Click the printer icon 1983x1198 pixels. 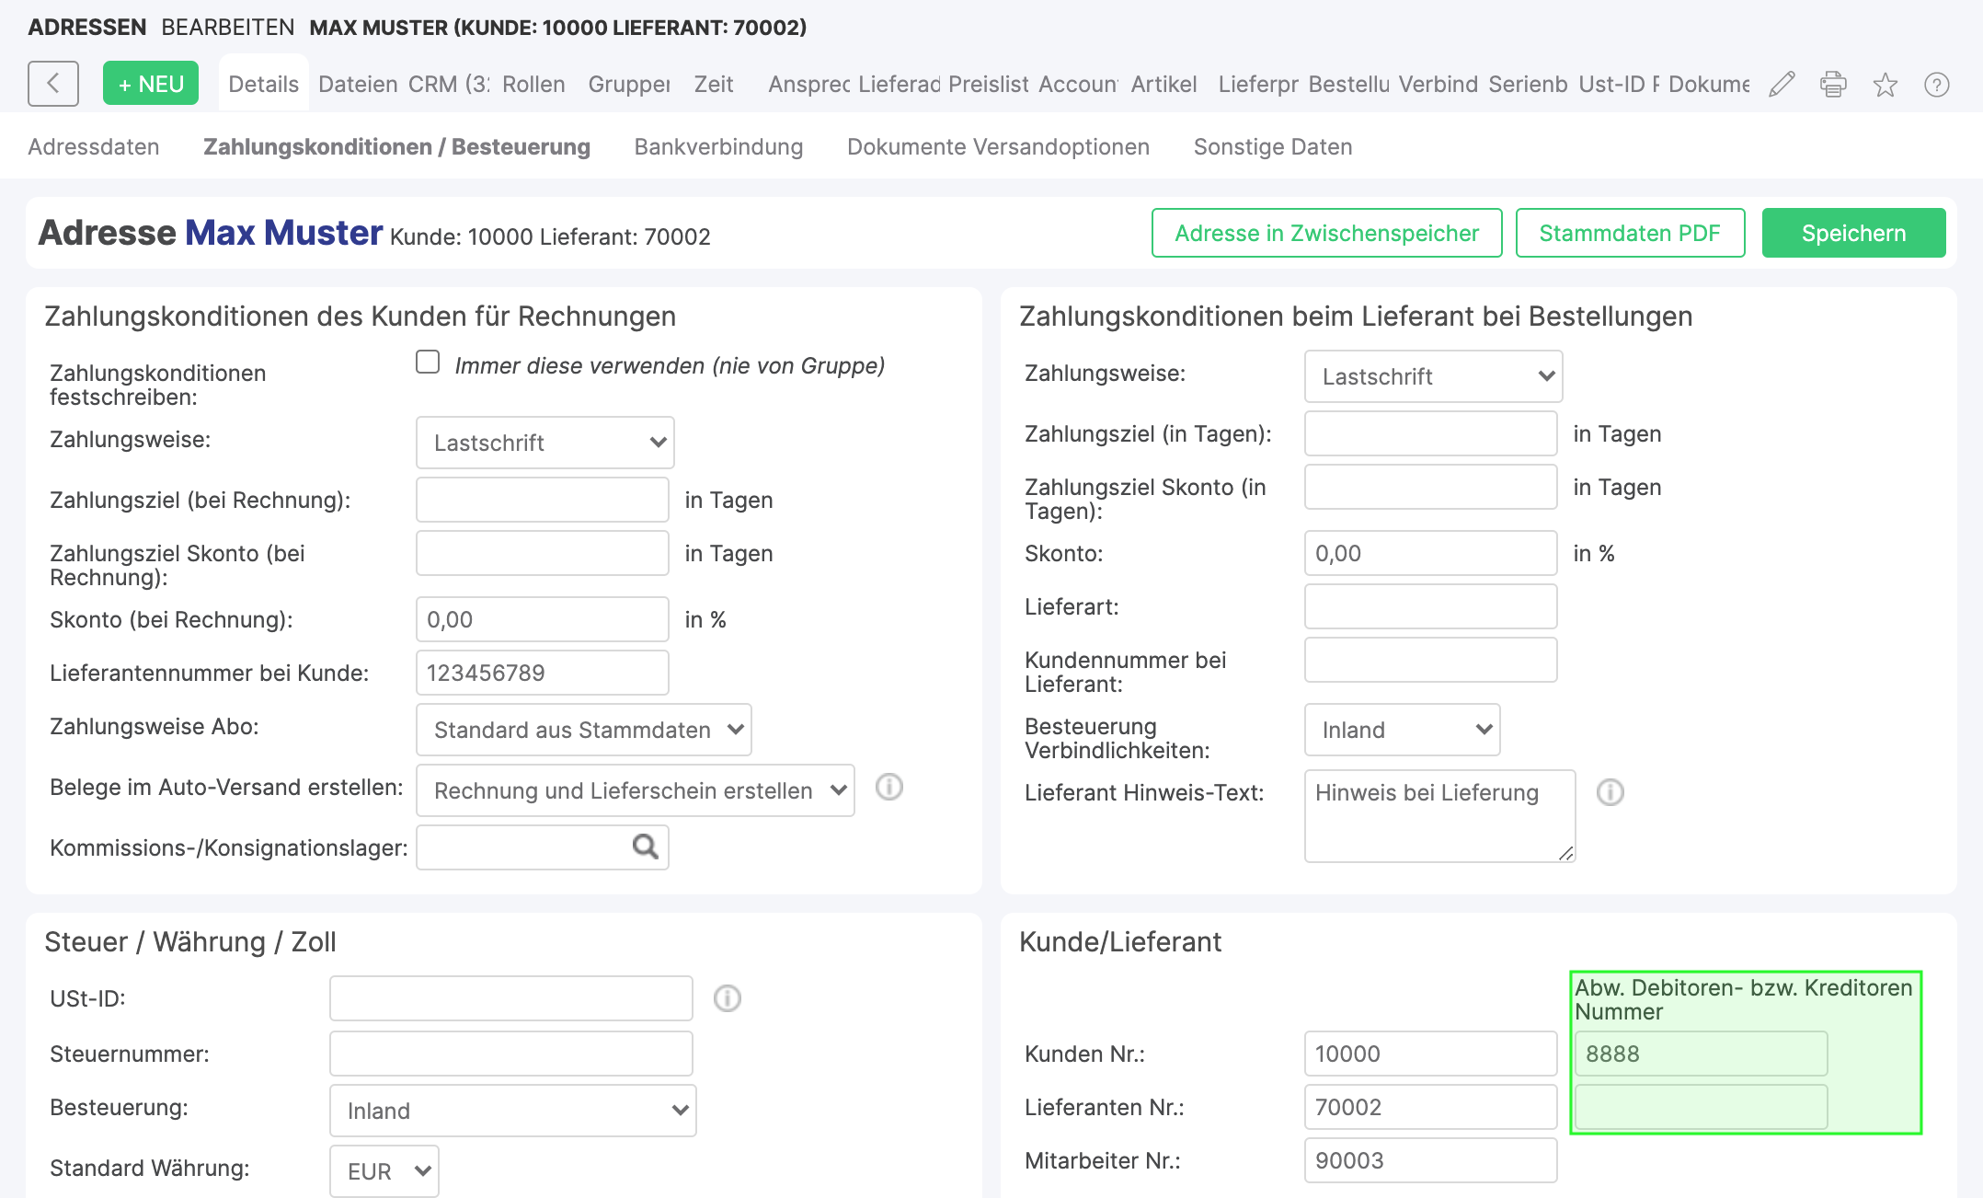tap(1833, 85)
